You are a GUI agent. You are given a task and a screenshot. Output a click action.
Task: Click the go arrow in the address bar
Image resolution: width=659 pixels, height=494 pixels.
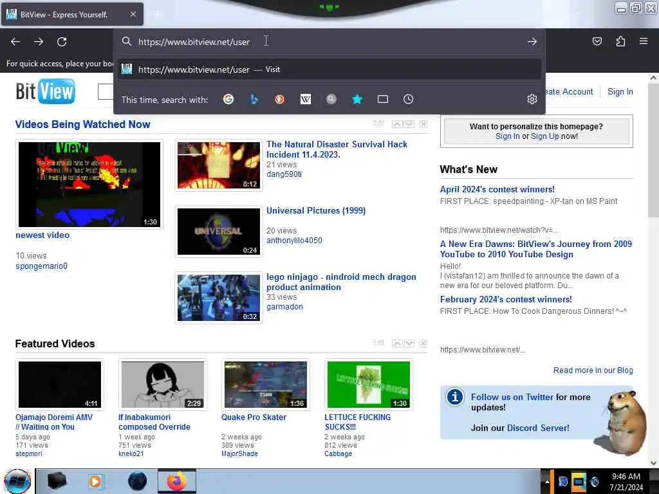(532, 42)
